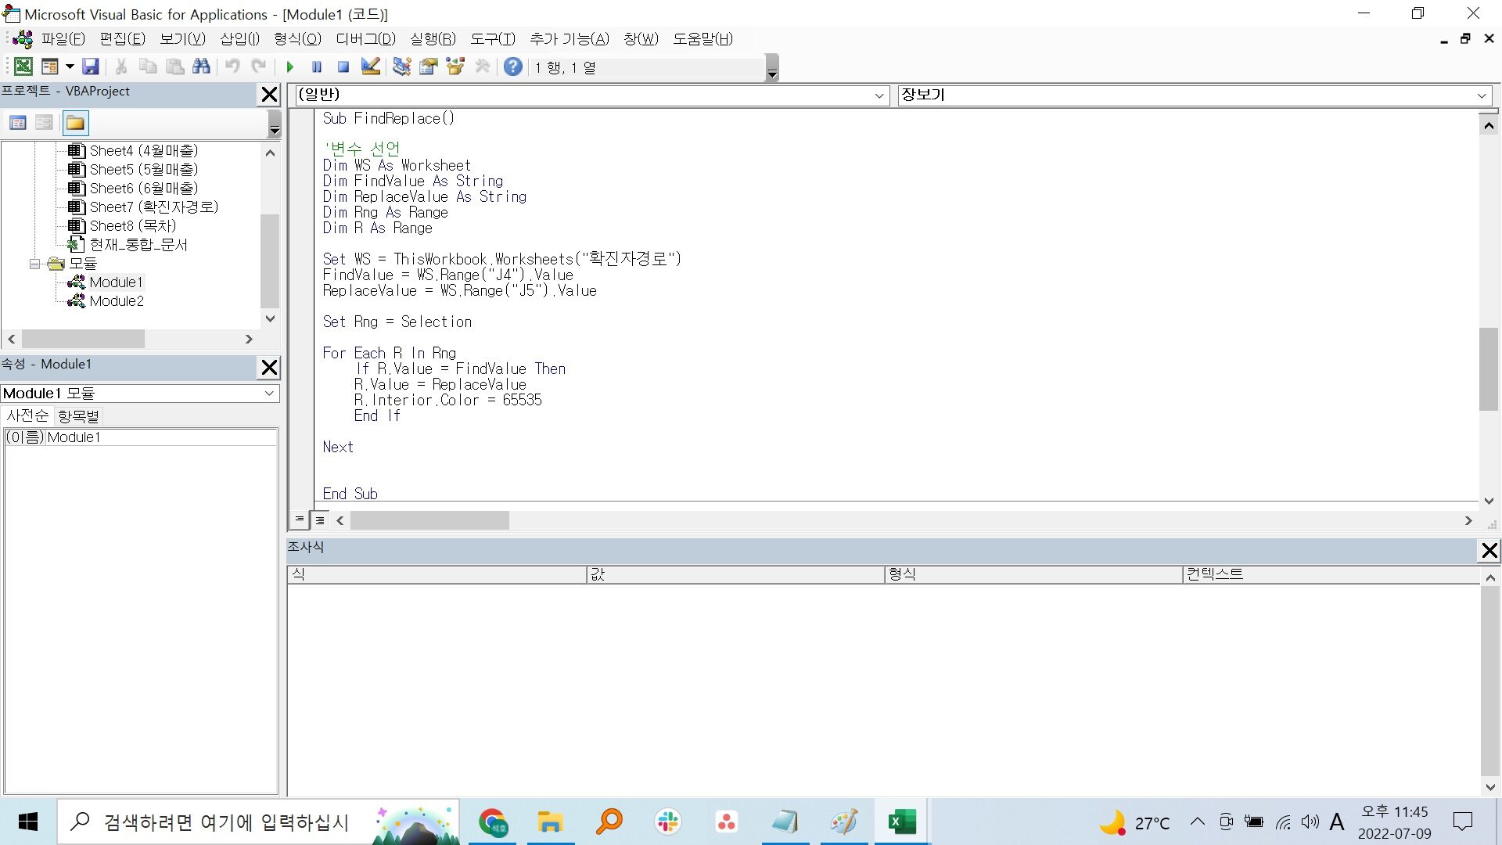Open the (일반) object dropdown
This screenshot has width=1502, height=845.
pyautogui.click(x=879, y=95)
